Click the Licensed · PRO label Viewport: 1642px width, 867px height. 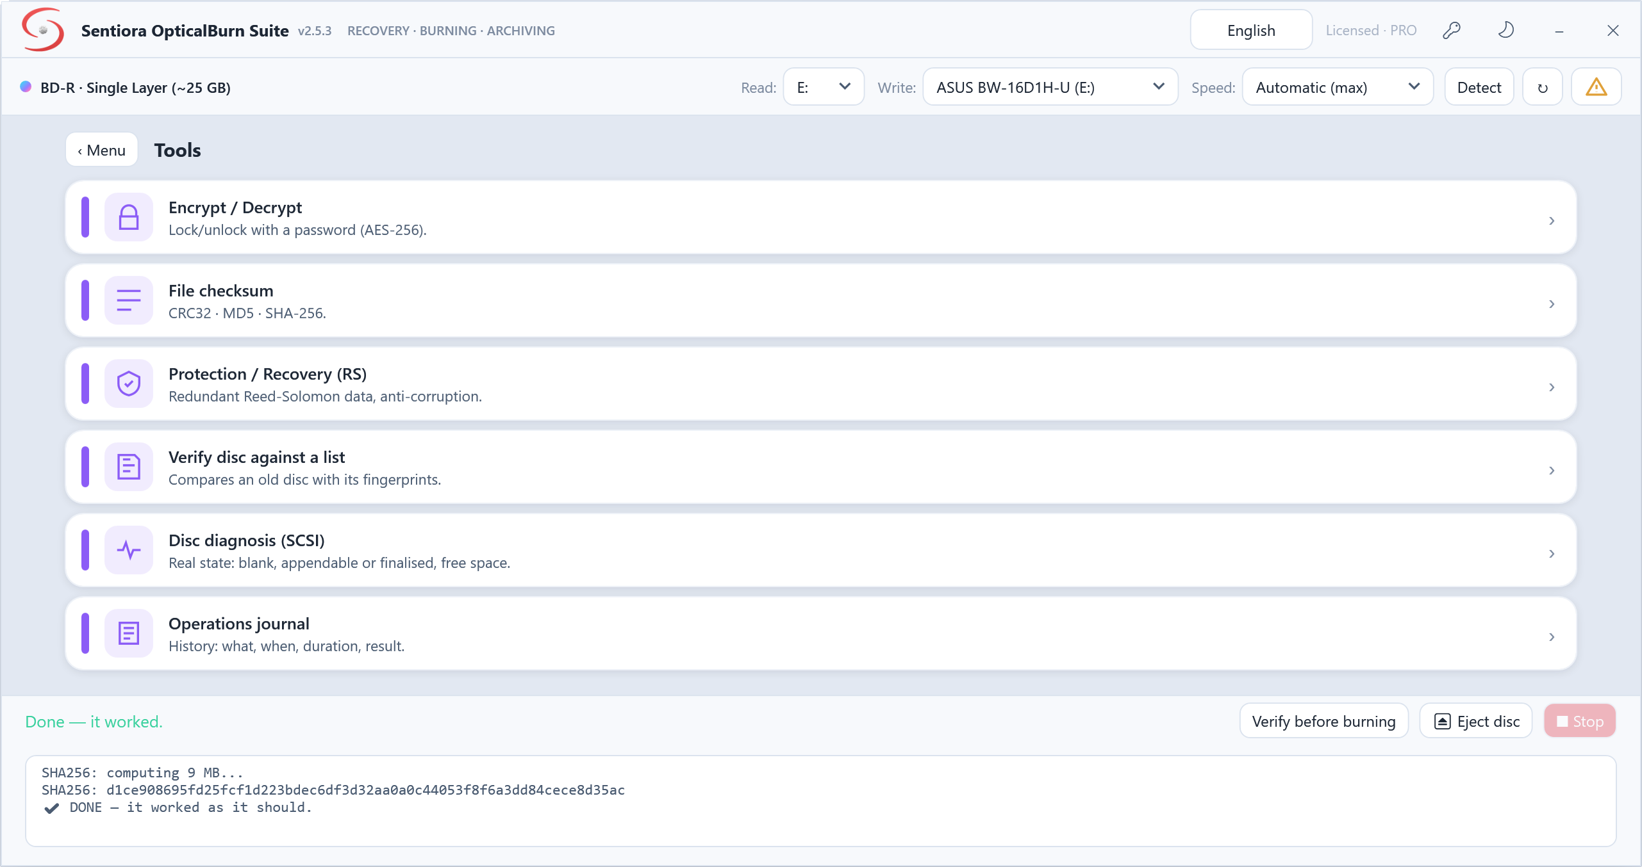pyautogui.click(x=1371, y=30)
